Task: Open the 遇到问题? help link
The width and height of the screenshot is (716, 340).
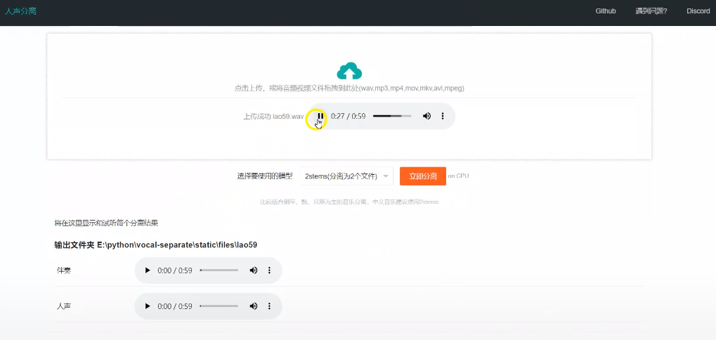Action: pyautogui.click(x=651, y=11)
